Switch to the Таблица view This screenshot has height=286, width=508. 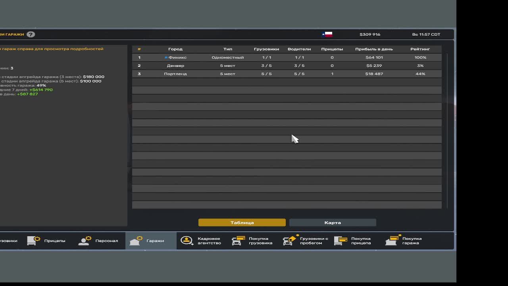(x=242, y=222)
